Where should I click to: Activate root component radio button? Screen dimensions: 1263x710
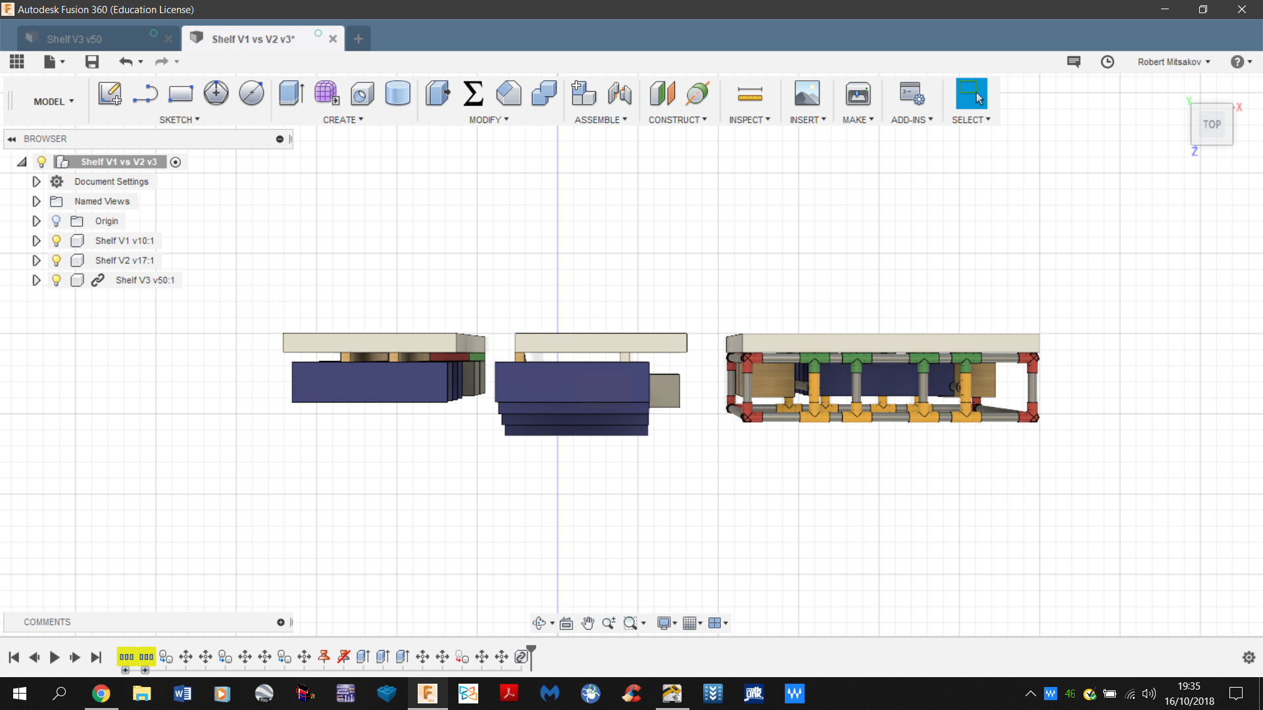click(x=176, y=162)
